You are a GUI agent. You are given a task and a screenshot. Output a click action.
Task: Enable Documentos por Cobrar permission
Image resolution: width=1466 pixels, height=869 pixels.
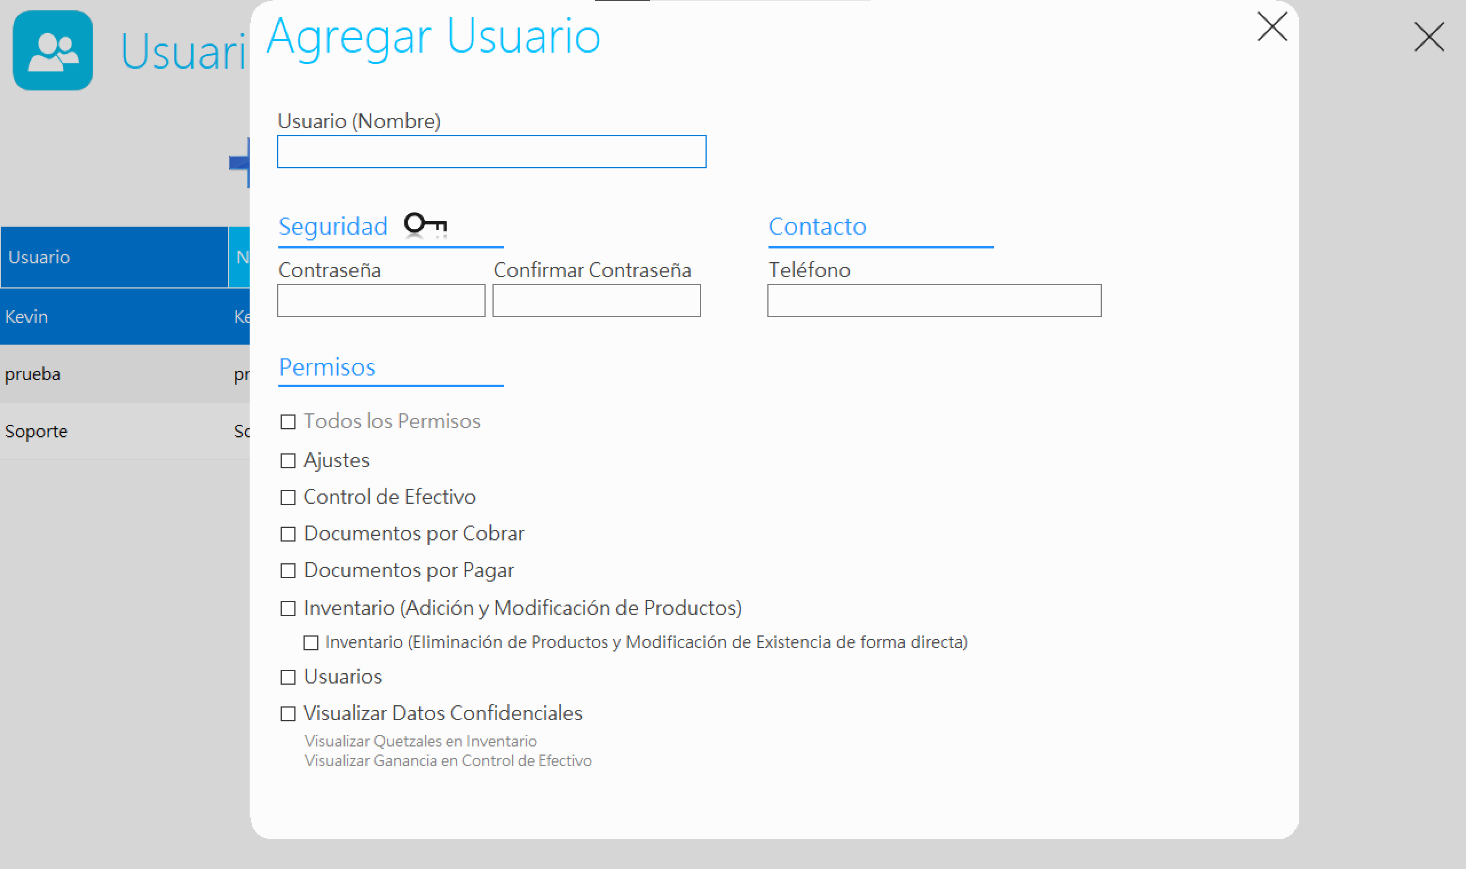(x=288, y=534)
